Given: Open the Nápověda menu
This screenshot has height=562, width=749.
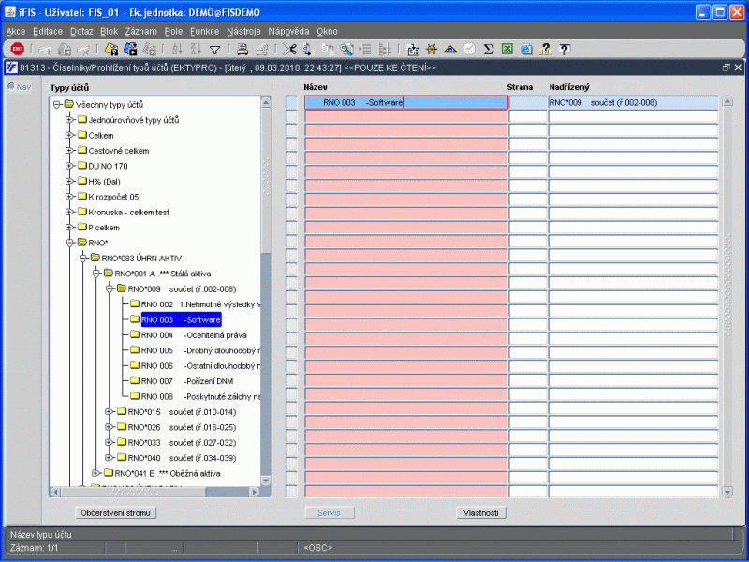Looking at the screenshot, I should 288,31.
